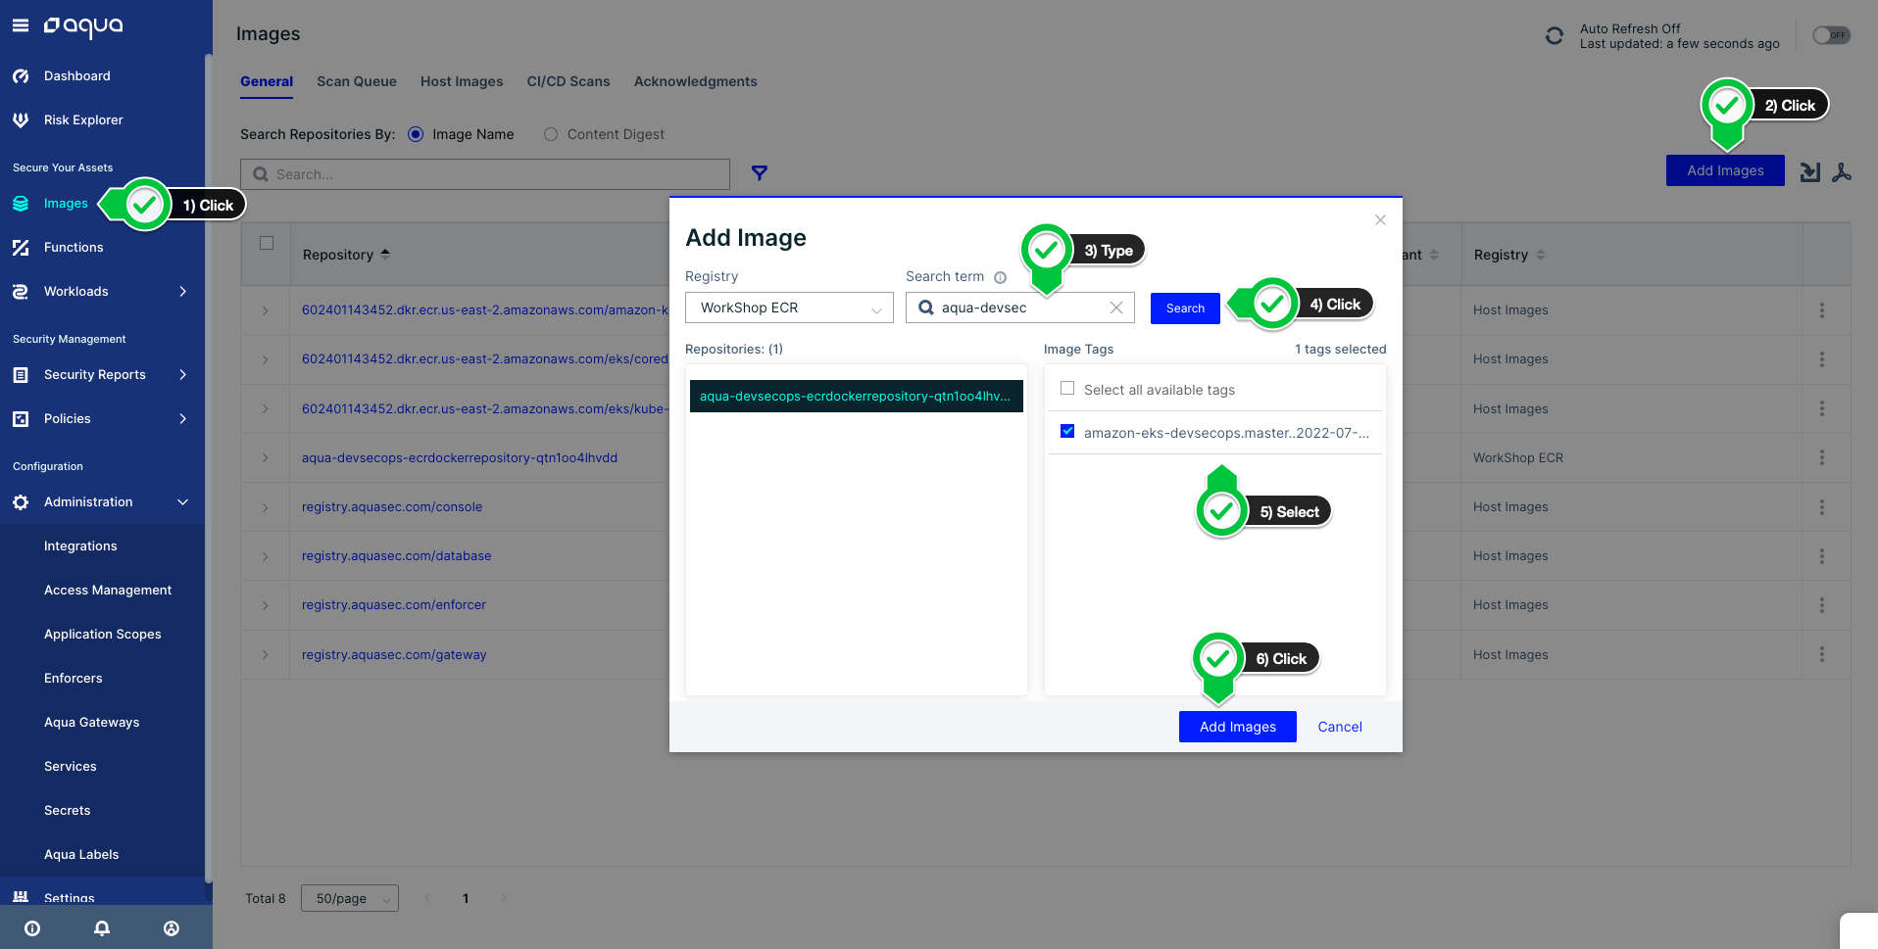Open the filter funnel icon
This screenshot has height=949, width=1878.
(760, 173)
